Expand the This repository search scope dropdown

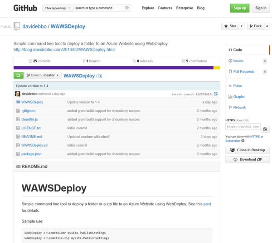click(57, 8)
